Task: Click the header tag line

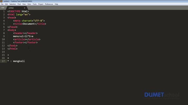Action: (25, 33)
